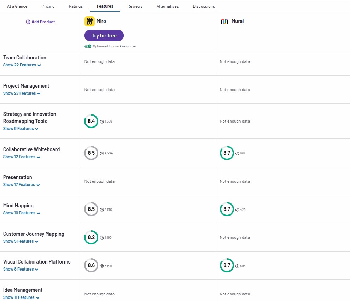The height and width of the screenshot is (301, 350).
Task: Switch to the Pricing tab
Action: coord(48,6)
